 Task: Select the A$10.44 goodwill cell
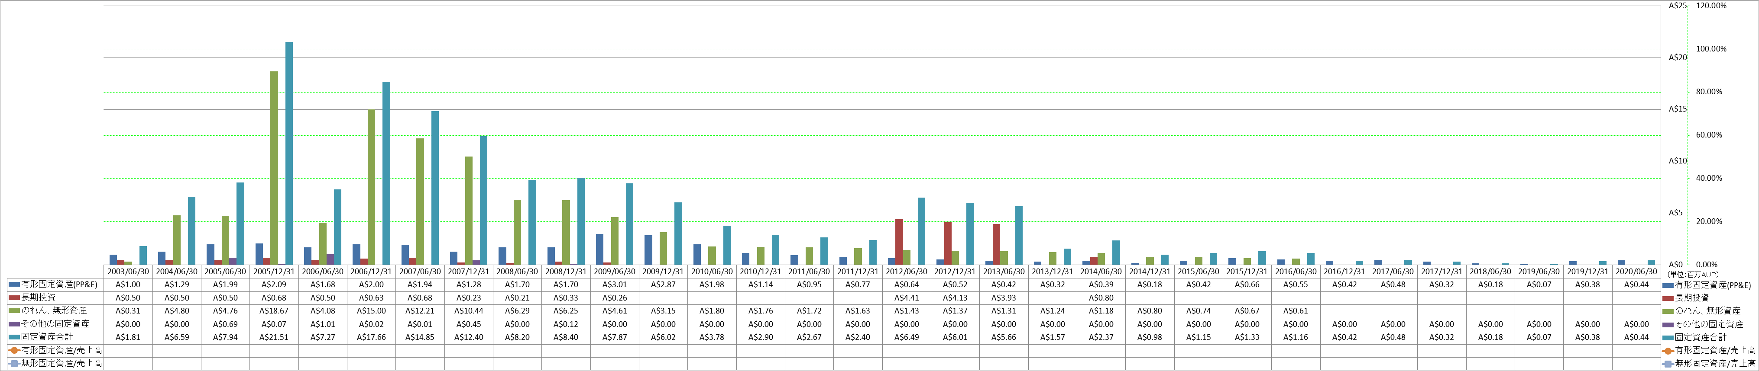coord(468,311)
